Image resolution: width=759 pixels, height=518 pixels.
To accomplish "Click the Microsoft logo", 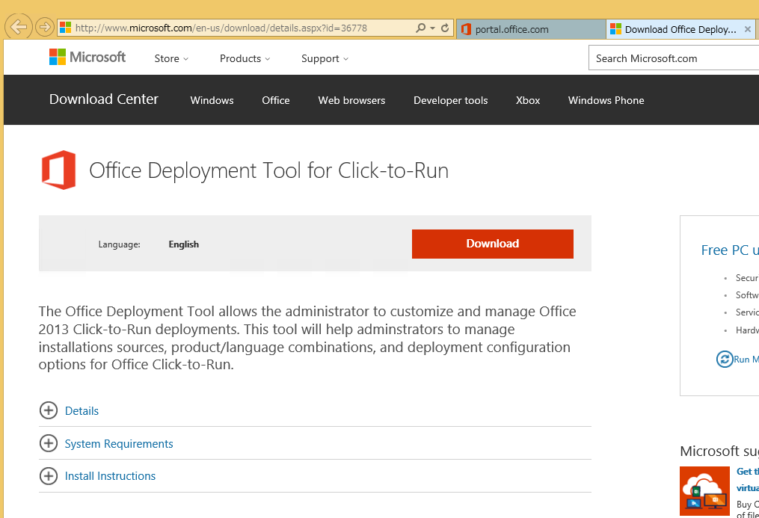I will pyautogui.click(x=87, y=57).
